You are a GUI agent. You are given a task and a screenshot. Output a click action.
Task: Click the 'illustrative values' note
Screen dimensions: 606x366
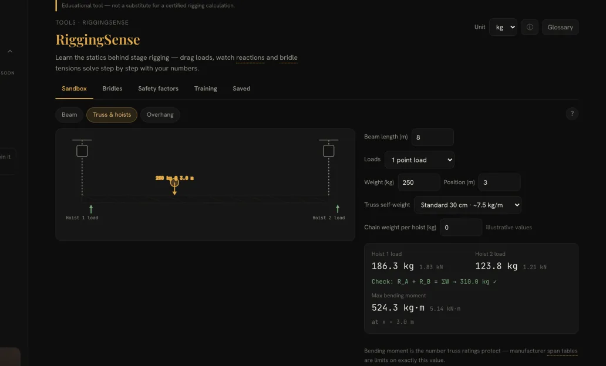click(509, 228)
